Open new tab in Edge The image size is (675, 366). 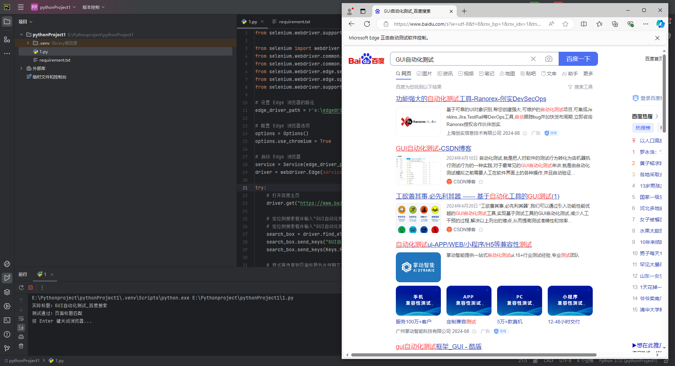[464, 11]
